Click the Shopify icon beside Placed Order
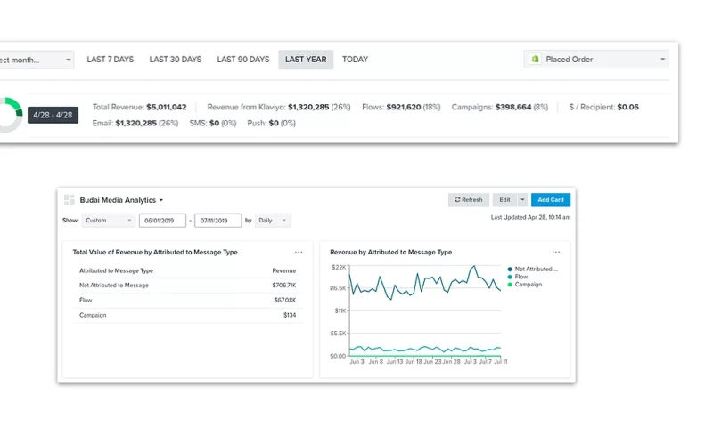Image resolution: width=713 pixels, height=427 pixels. point(536,60)
